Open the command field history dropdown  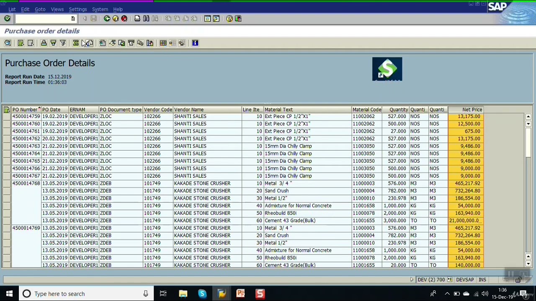click(x=73, y=19)
